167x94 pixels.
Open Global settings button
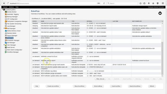pos(98,86)
